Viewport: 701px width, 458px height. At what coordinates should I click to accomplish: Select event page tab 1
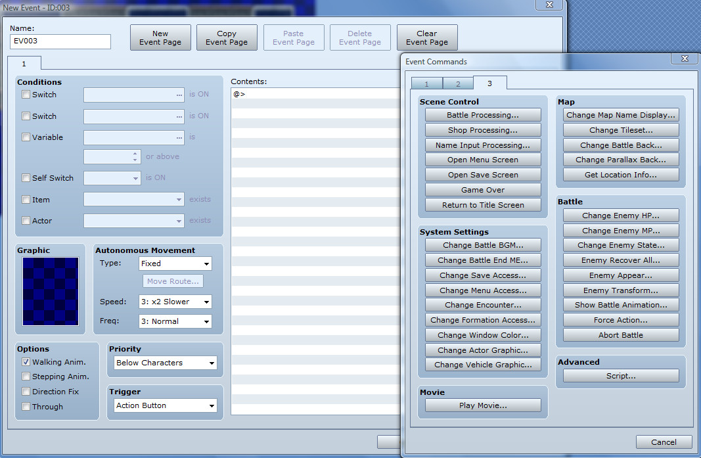[24, 64]
